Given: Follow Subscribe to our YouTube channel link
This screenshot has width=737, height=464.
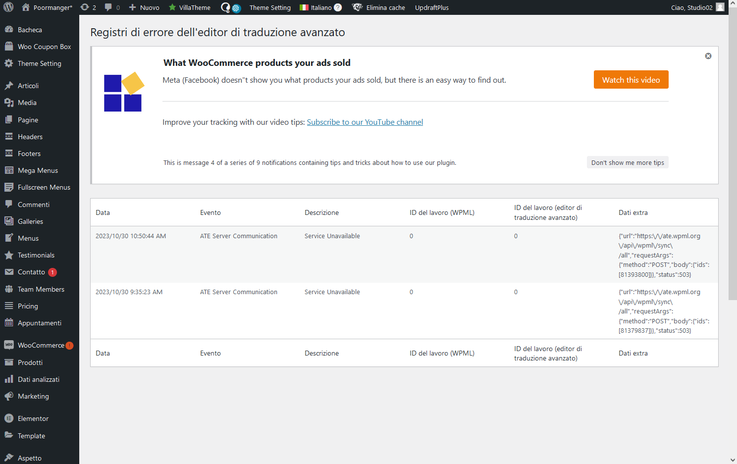Looking at the screenshot, I should 365,122.
